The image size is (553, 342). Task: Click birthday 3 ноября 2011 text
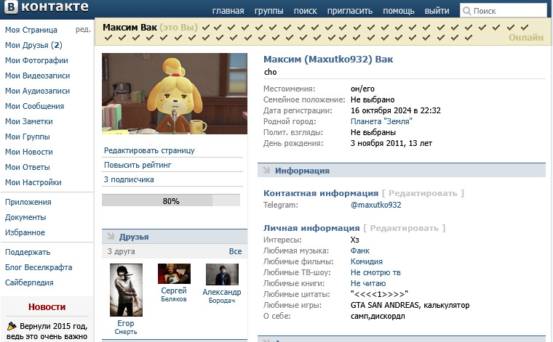point(391,143)
